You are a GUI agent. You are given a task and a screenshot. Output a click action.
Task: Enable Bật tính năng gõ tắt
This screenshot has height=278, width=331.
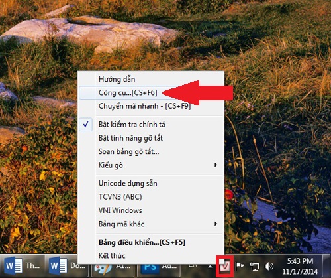(x=152, y=138)
